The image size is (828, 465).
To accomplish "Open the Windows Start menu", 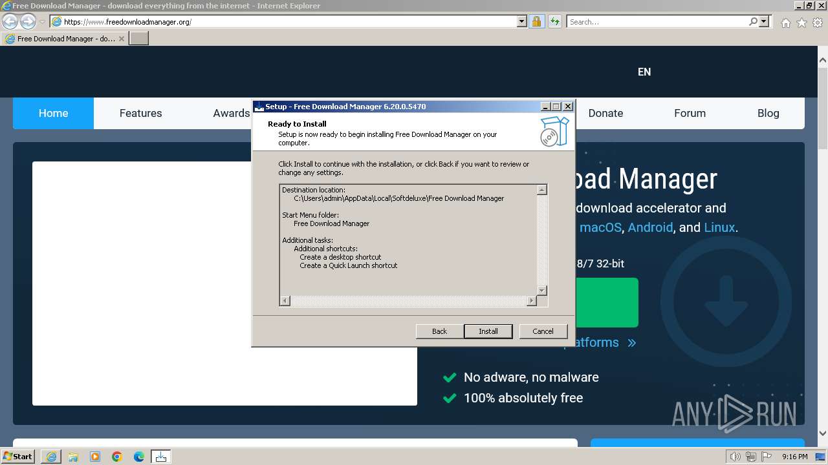I will (x=18, y=457).
